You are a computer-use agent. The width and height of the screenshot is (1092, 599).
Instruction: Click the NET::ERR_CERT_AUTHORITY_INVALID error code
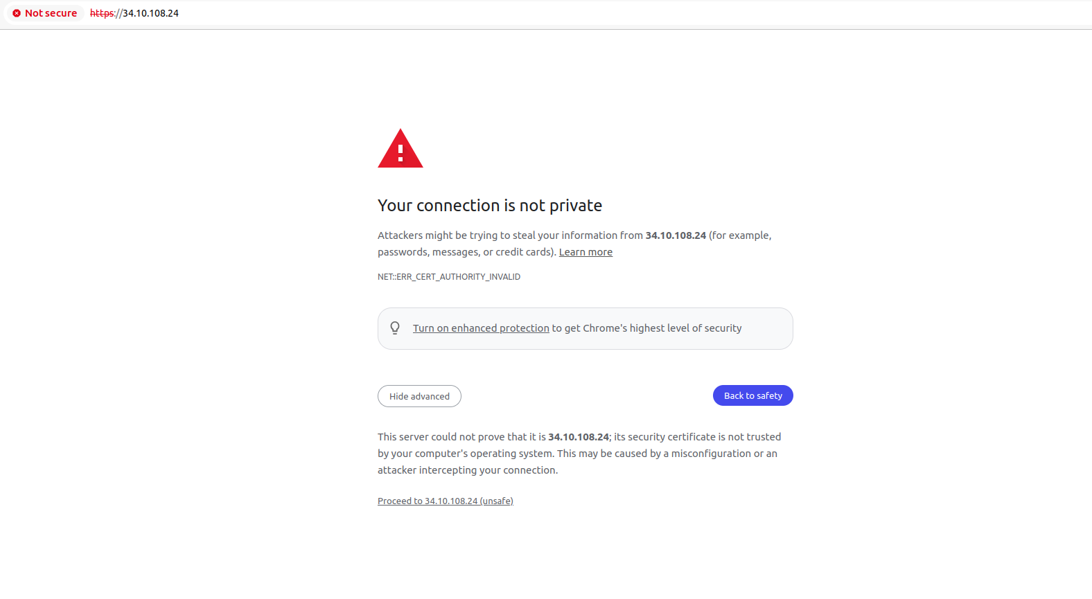coord(449,277)
